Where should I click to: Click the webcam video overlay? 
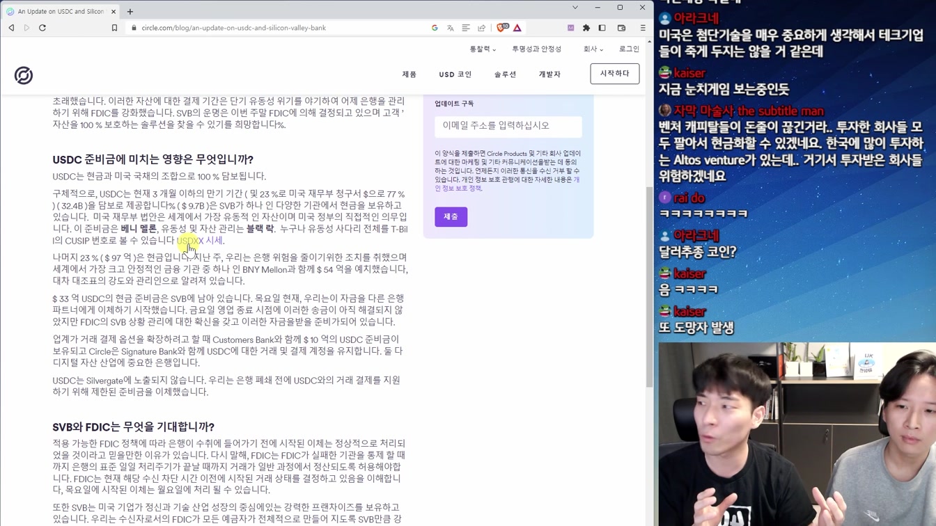pos(797,434)
